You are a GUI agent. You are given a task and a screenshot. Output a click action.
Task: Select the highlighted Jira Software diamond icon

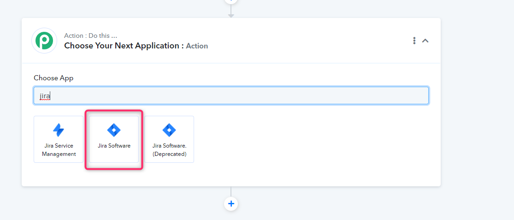(x=114, y=130)
